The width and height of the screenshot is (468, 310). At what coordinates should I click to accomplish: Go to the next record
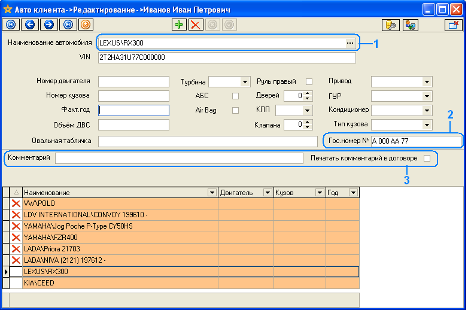point(49,25)
